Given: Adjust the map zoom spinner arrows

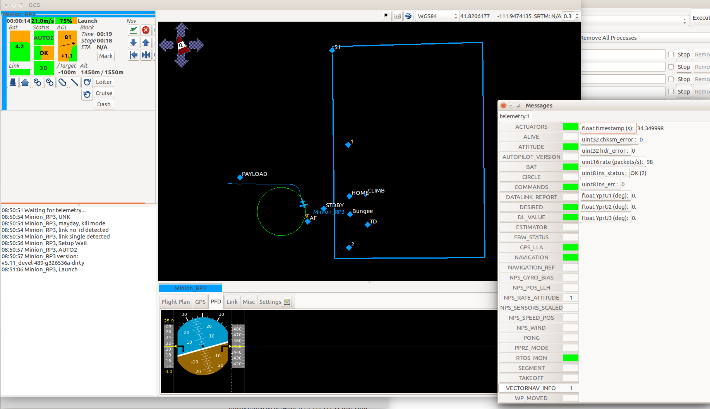Looking at the screenshot, I should pos(577,16).
